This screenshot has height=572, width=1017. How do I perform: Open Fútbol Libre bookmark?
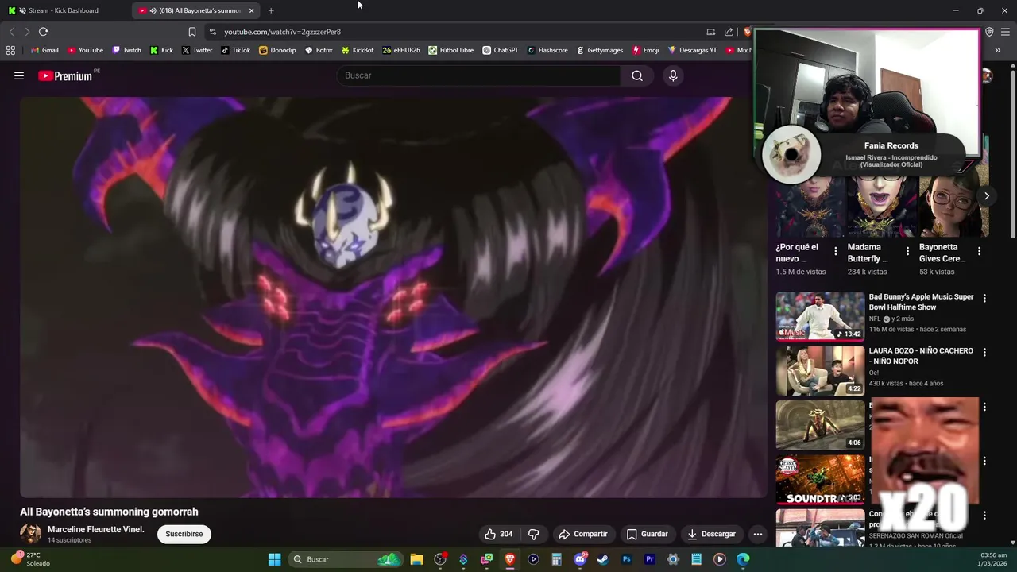click(x=451, y=50)
